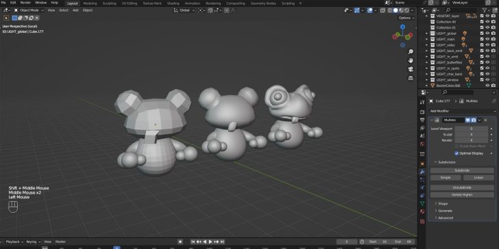
Task: Open the Tool properties tab
Action: tap(422, 103)
